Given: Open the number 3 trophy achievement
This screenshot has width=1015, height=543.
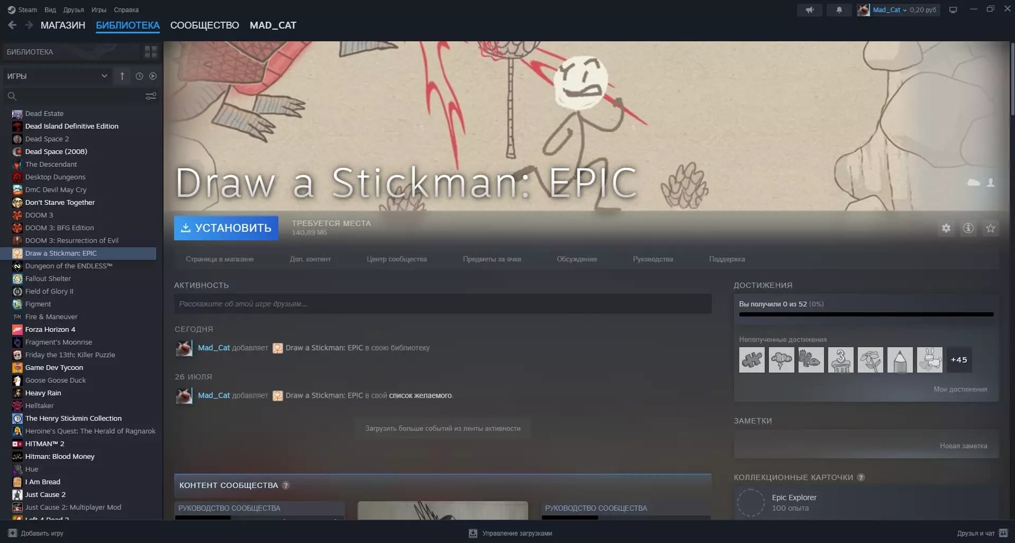Looking at the screenshot, I should 841,360.
